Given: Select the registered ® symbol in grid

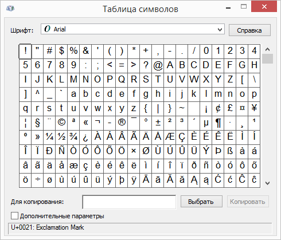Looking at the screenshot, I should click(122, 123).
